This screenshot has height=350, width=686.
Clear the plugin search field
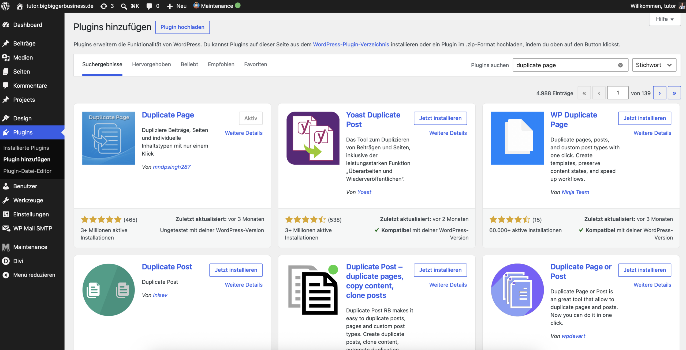pyautogui.click(x=620, y=65)
